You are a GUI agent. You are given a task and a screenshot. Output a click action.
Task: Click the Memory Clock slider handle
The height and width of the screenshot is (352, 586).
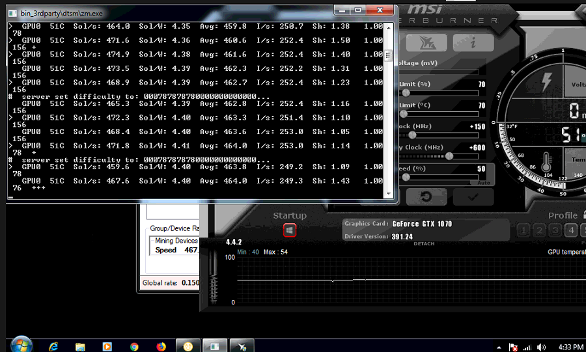click(x=449, y=156)
